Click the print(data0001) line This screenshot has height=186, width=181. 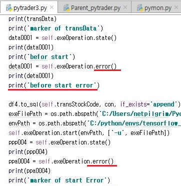tap(31, 47)
